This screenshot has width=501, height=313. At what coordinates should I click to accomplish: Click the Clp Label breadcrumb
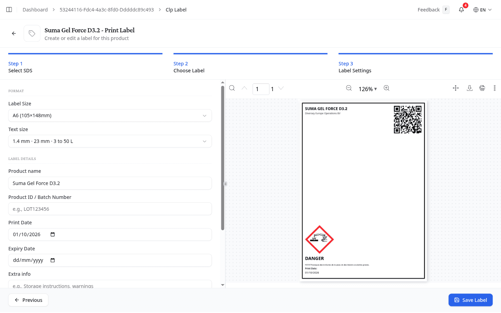tap(176, 10)
